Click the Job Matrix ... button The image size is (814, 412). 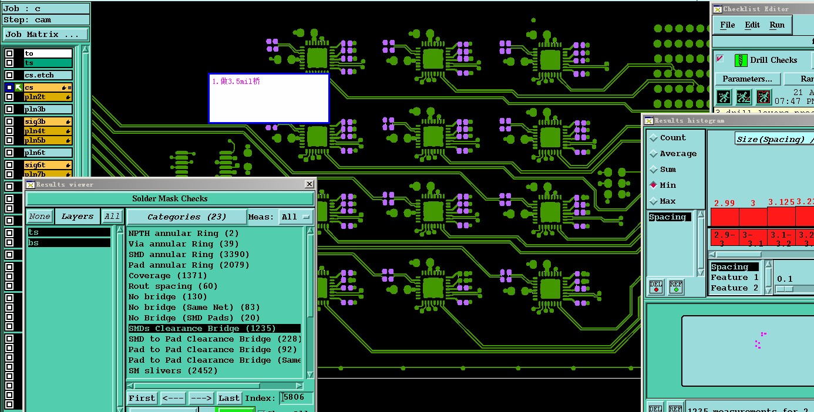click(45, 35)
